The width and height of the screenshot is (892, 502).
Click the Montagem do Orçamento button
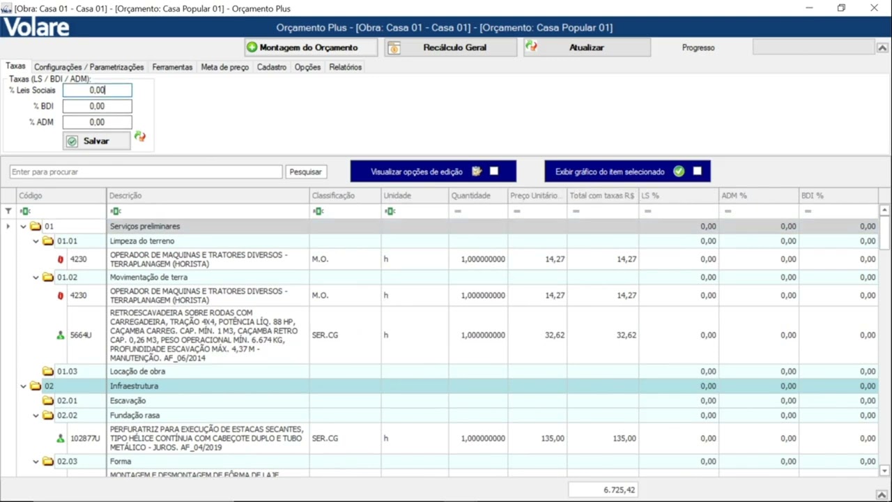click(x=311, y=47)
